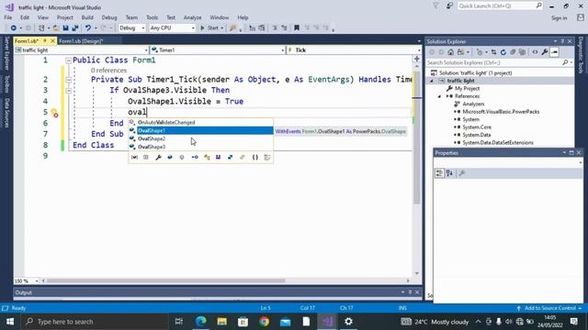Open the Toolbox side tab

coord(6,83)
